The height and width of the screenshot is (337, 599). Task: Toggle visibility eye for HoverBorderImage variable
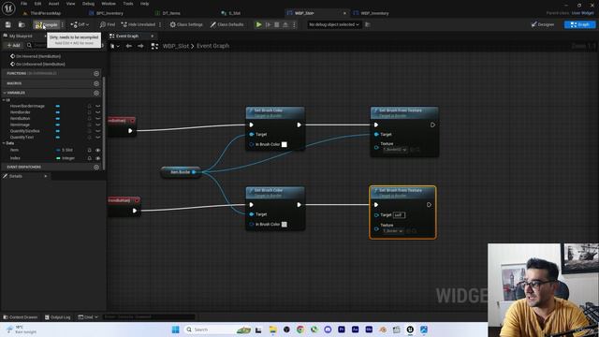tap(97, 106)
